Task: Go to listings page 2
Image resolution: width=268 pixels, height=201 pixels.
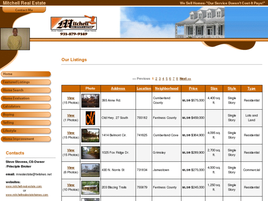Action: point(156,79)
